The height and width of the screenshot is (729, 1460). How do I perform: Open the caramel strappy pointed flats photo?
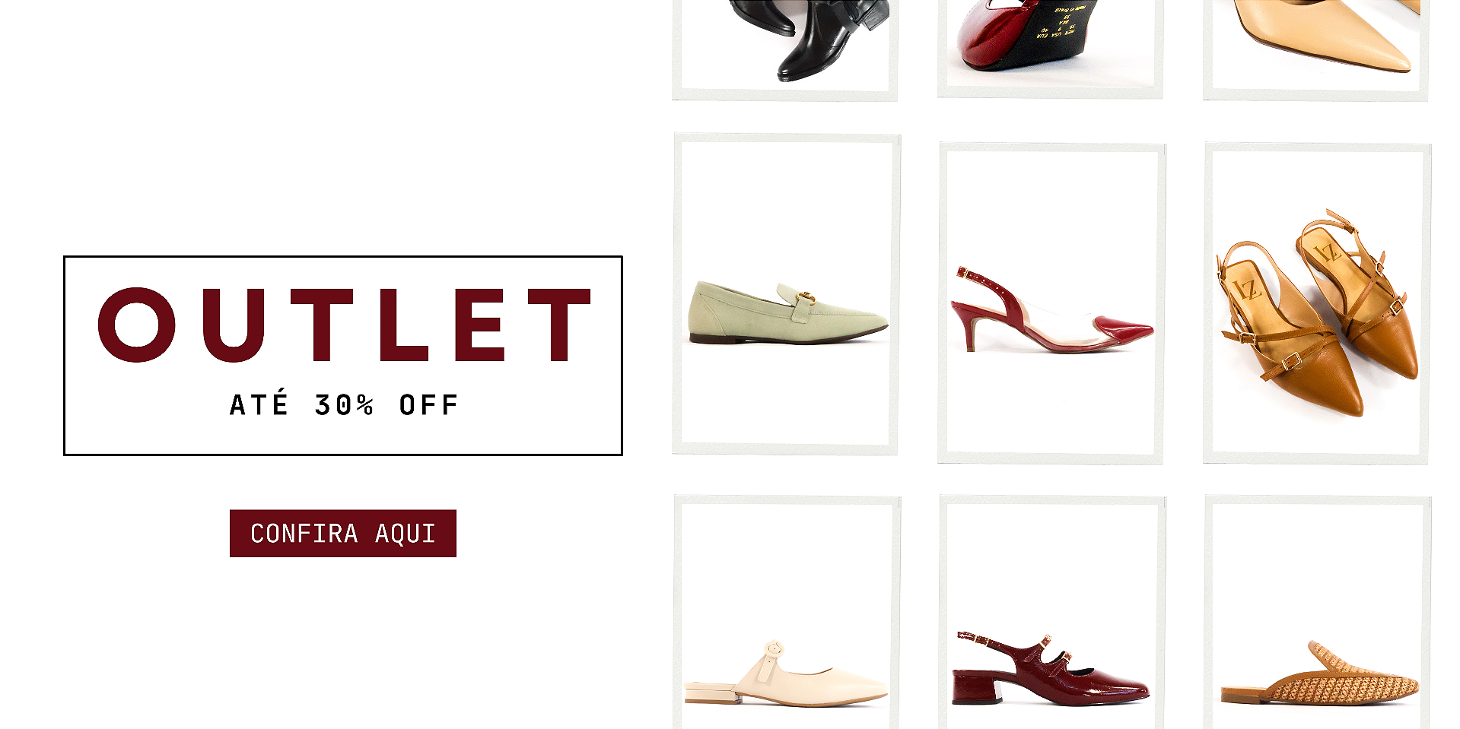point(1317,303)
